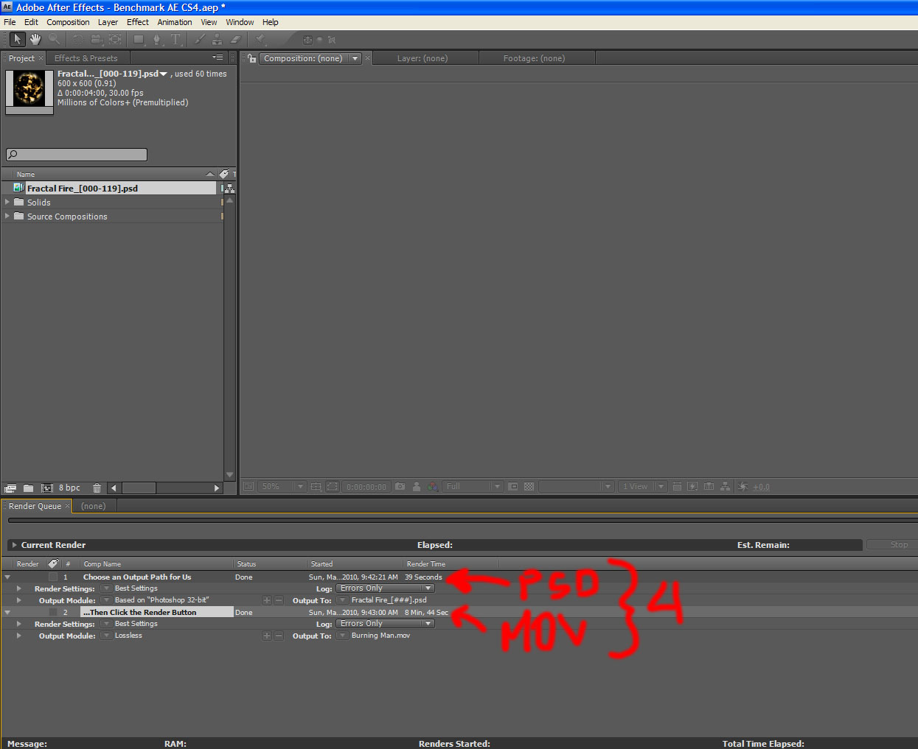Open the File menu
The height and width of the screenshot is (749, 918).
pyautogui.click(x=10, y=22)
